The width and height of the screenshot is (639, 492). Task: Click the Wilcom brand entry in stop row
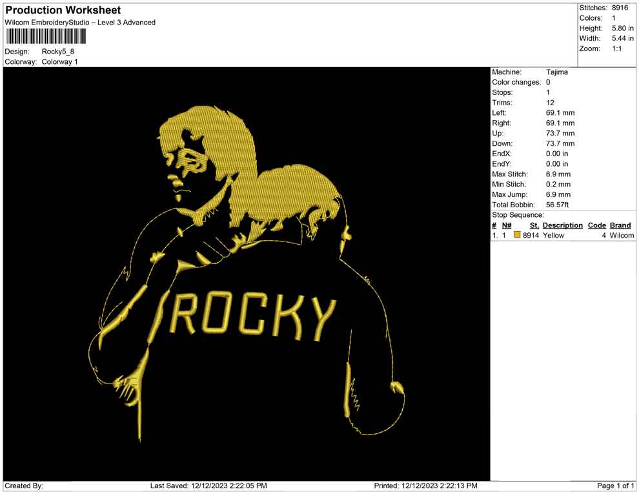click(622, 236)
